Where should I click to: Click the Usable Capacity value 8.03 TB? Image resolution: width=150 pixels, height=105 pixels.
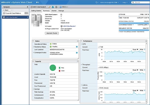(x=52, y=74)
